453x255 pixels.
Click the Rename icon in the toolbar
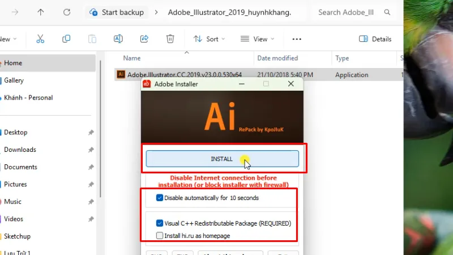(x=118, y=39)
